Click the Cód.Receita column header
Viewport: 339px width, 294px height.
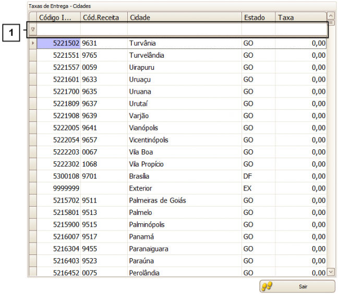point(103,18)
